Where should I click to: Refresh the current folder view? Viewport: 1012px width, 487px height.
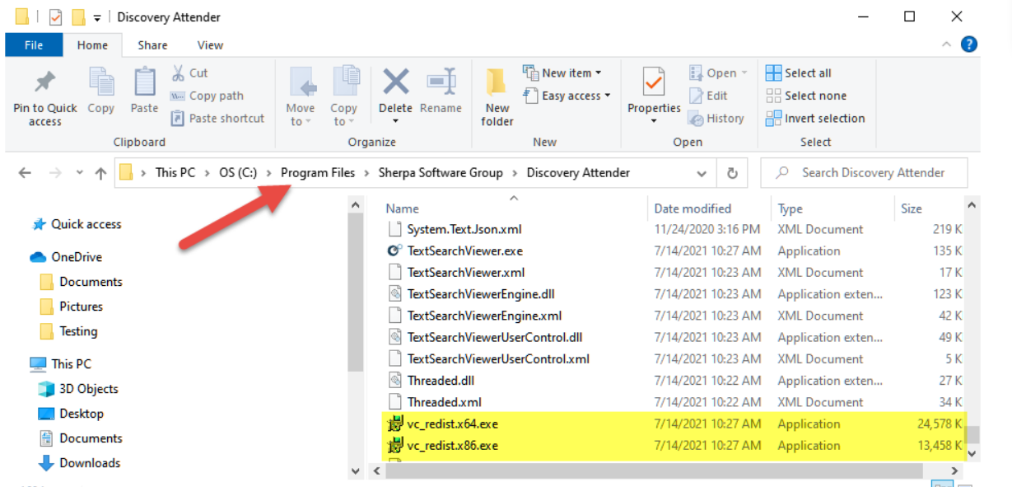click(x=731, y=173)
